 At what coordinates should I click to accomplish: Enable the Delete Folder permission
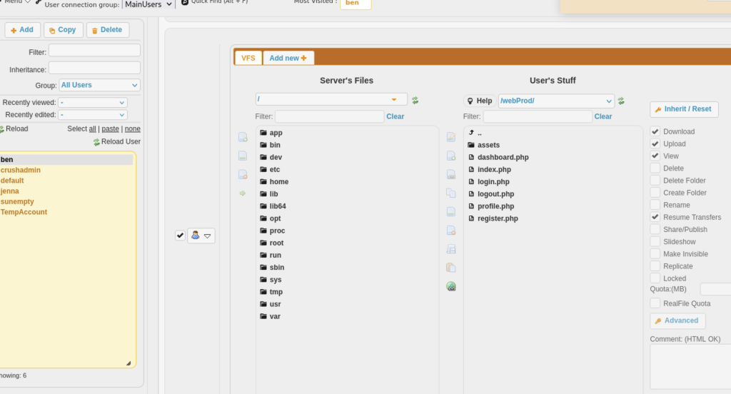click(x=655, y=181)
